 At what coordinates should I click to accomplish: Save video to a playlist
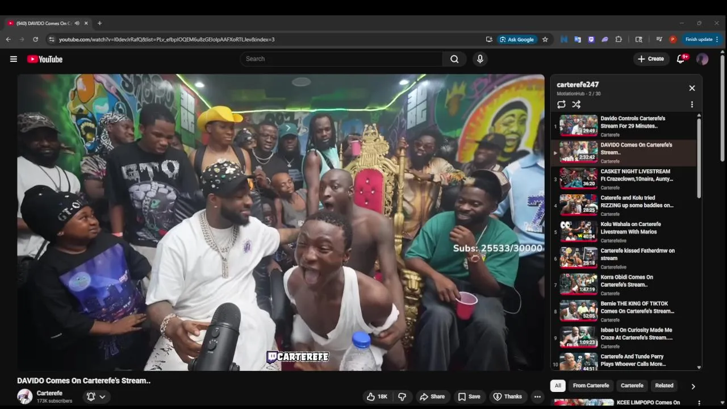pos(469,397)
